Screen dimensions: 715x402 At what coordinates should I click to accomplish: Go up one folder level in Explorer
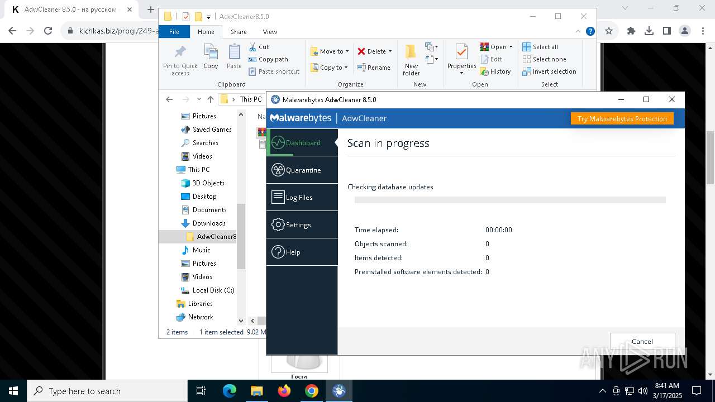click(x=210, y=99)
